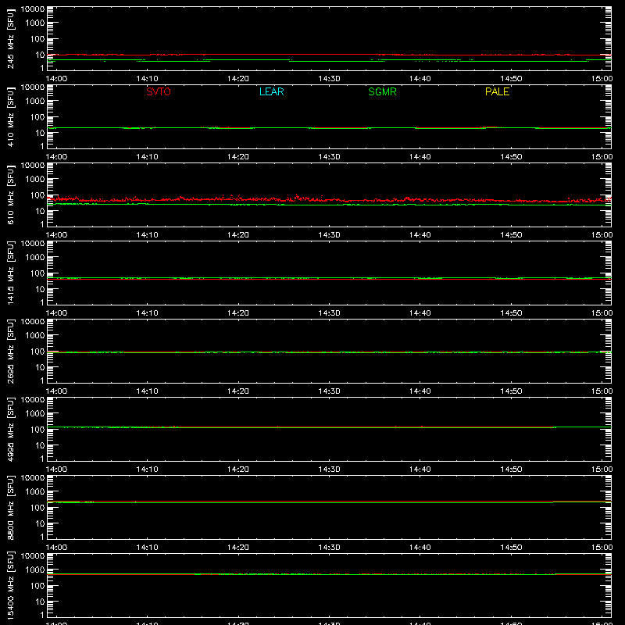Select the "8800 MHz [SFU]" axis title
This screenshot has height=625, width=625.
coord(11,507)
